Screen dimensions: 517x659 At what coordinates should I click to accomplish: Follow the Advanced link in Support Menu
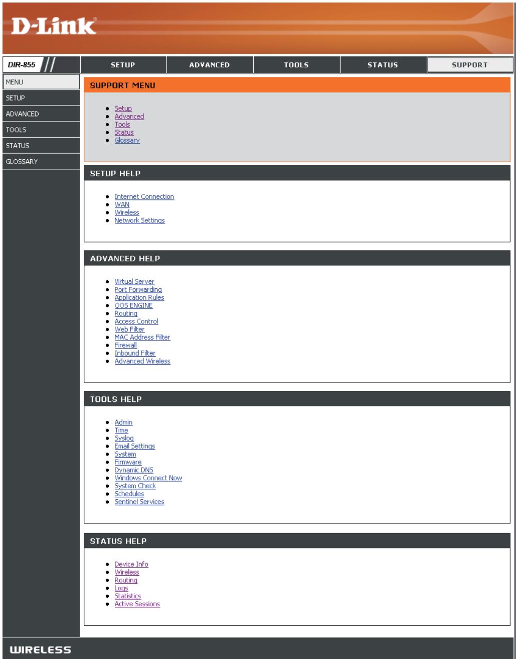tap(129, 117)
